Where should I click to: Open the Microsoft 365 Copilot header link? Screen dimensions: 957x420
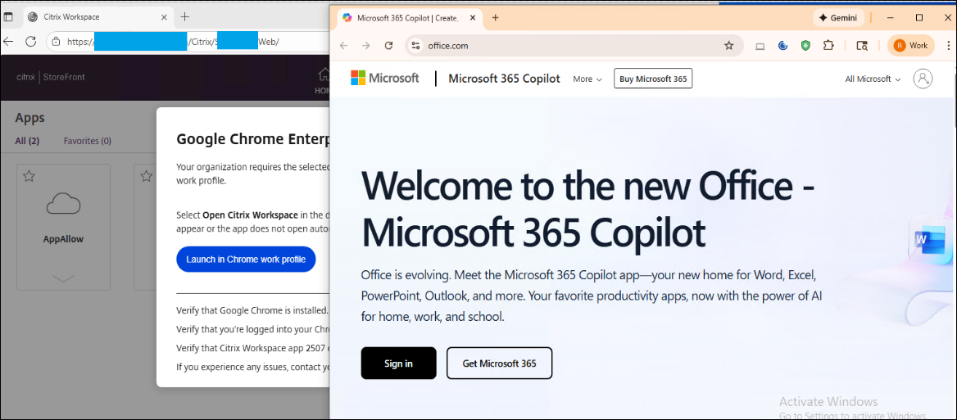click(x=504, y=79)
